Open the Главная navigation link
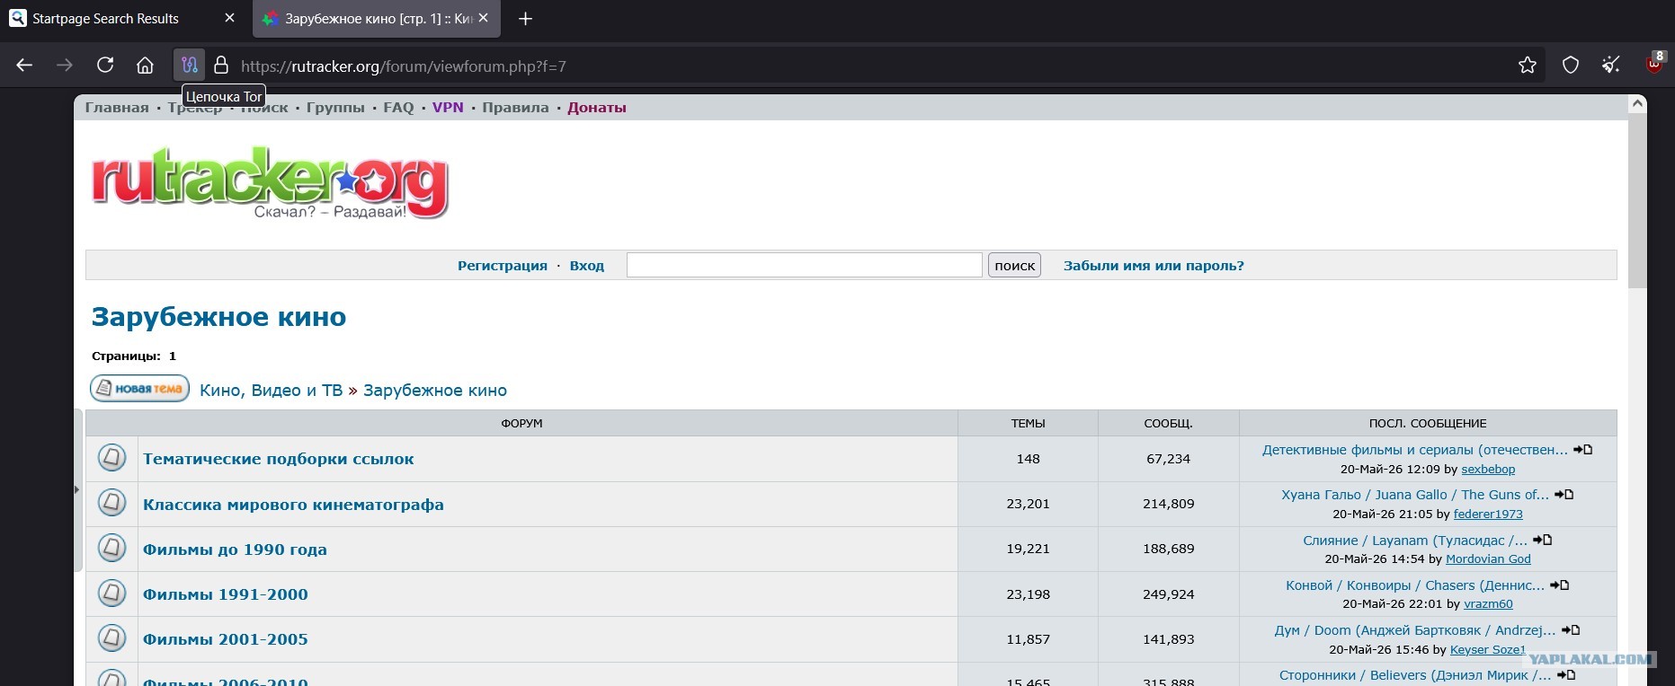Image resolution: width=1675 pixels, height=686 pixels. (117, 108)
